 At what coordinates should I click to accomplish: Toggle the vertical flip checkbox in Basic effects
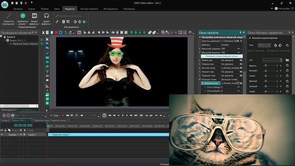tap(269, 50)
